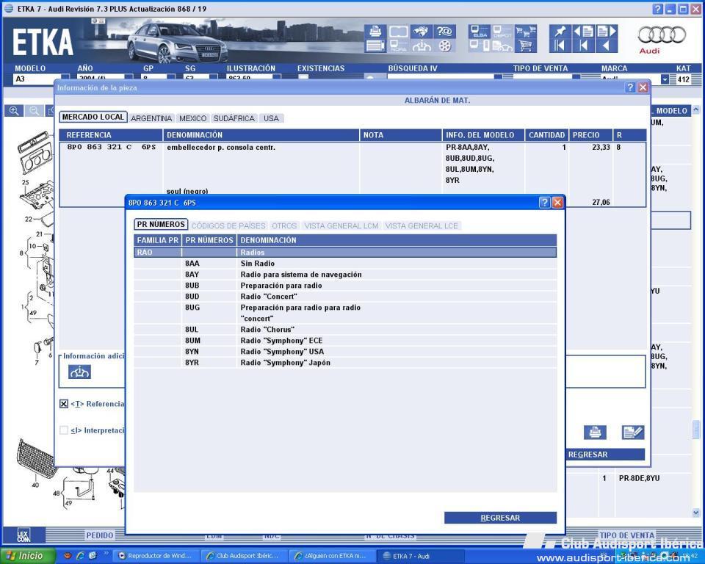Open the single shopping cart
Image resolution: width=705 pixels, height=564 pixels.
tap(525, 46)
